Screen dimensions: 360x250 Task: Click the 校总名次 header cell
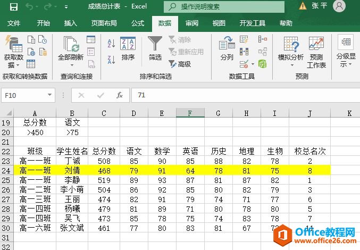(x=309, y=151)
